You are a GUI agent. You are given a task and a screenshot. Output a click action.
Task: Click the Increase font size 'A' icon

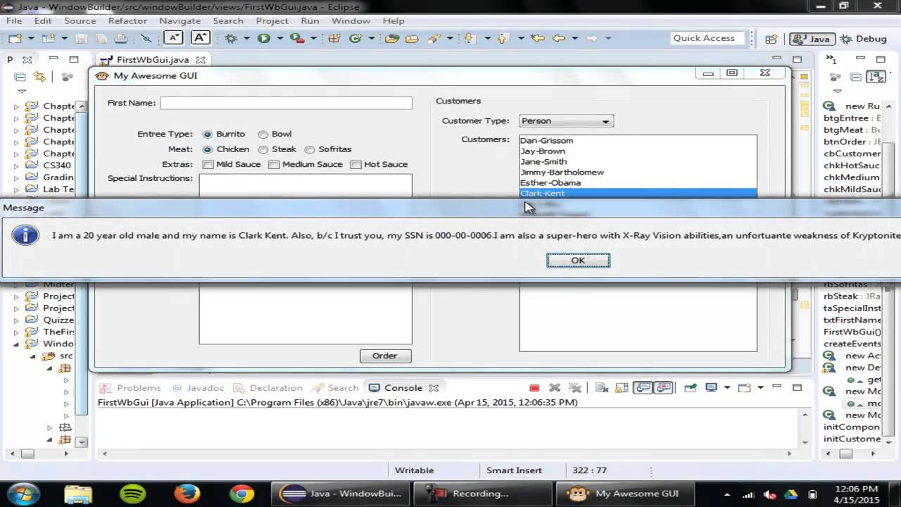pos(200,38)
